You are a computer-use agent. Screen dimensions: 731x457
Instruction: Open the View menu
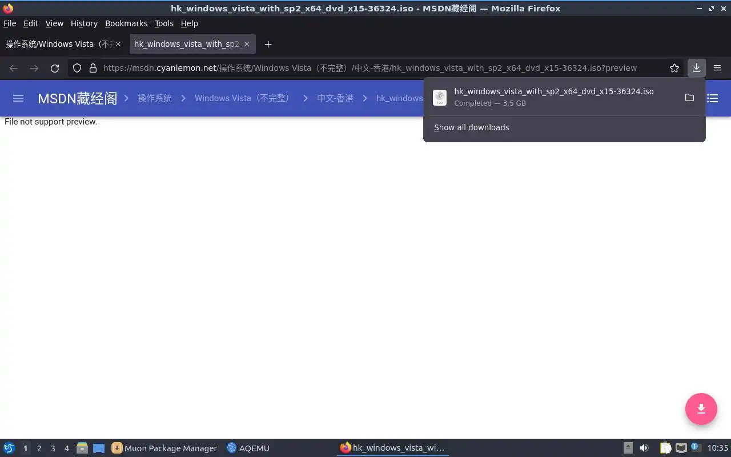pos(54,23)
